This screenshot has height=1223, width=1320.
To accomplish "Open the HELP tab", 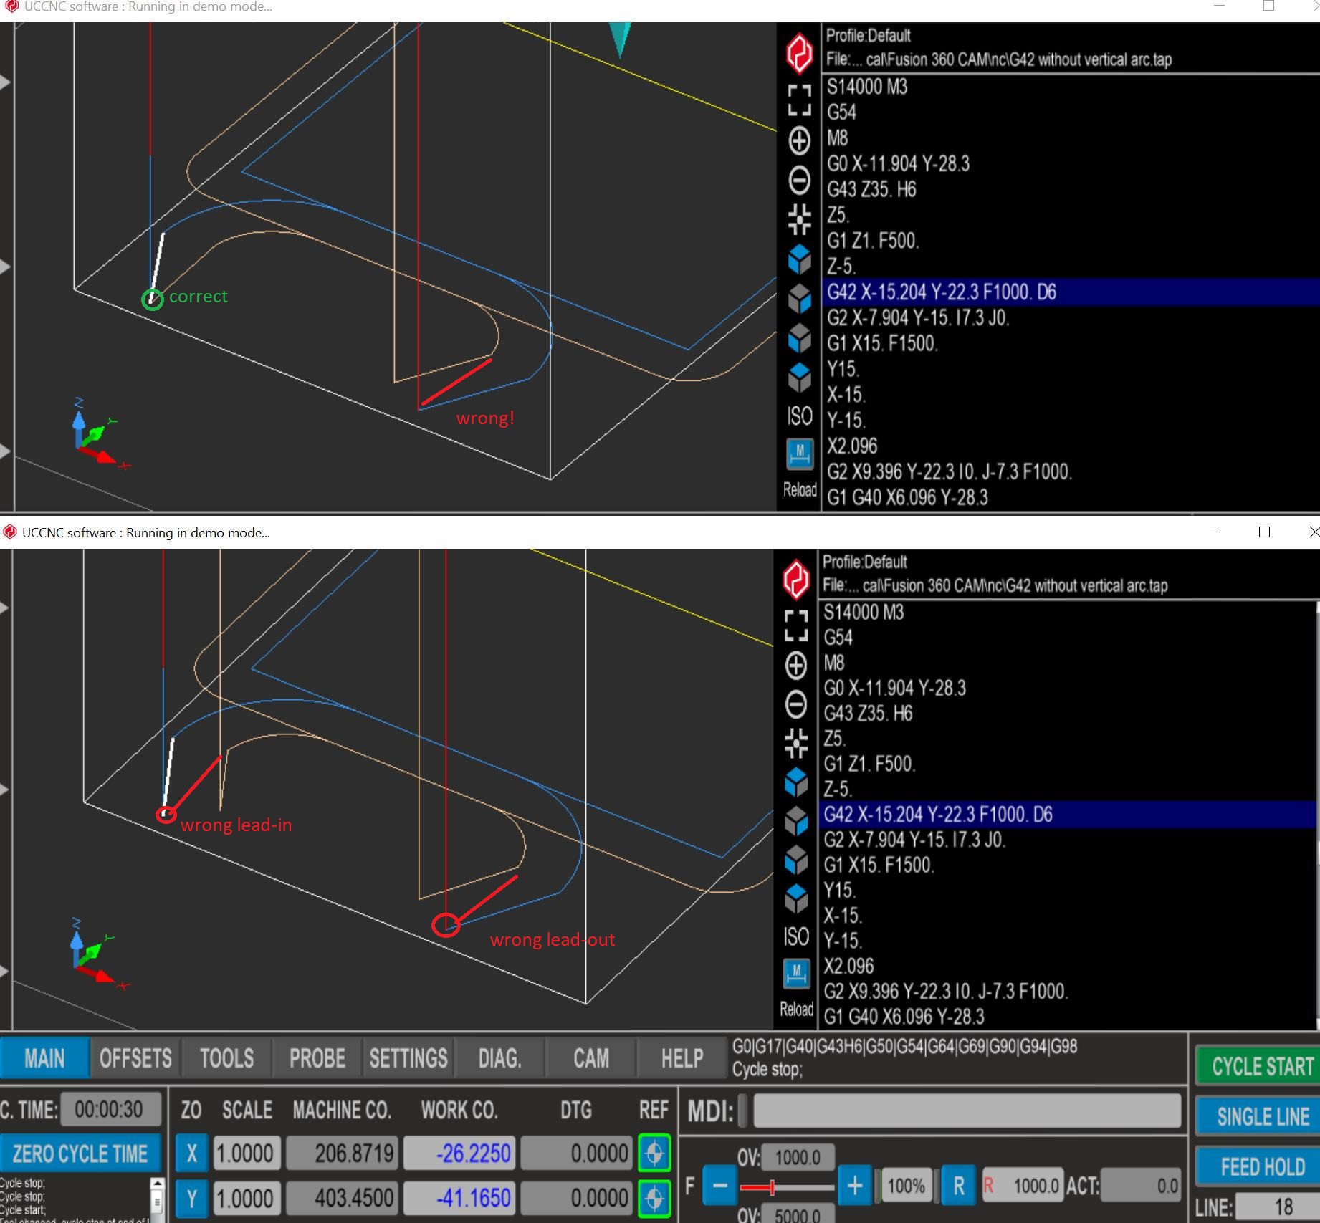I will 681,1058.
